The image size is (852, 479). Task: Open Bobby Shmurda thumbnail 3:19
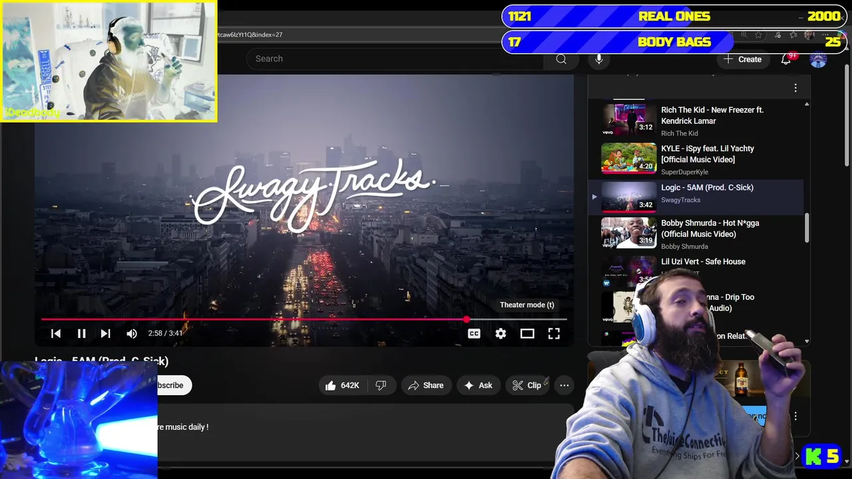click(x=629, y=234)
